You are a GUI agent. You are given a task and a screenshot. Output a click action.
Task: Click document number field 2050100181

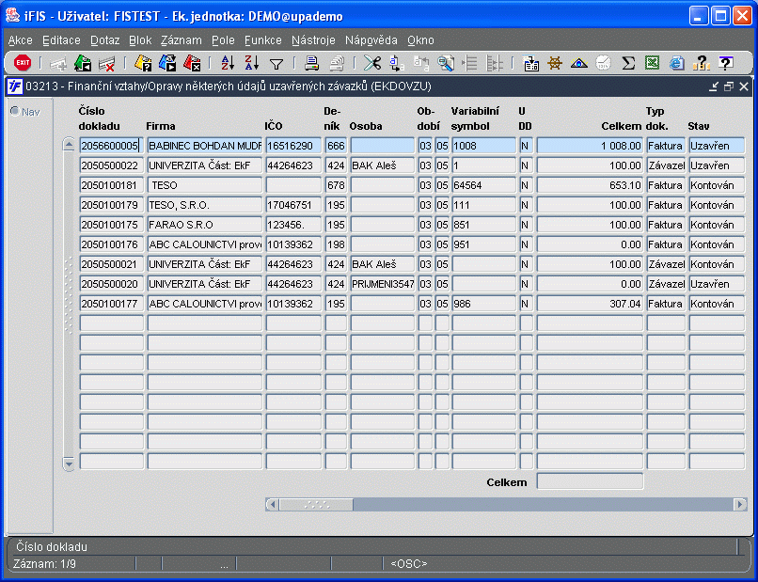[112, 185]
